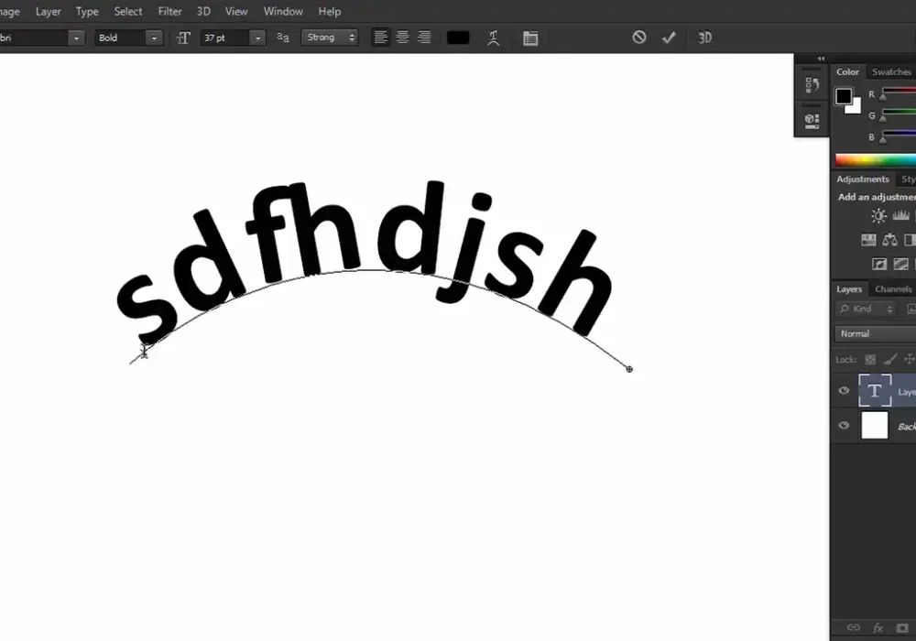This screenshot has width=916, height=641.
Task: Open the 3D menu
Action: pyautogui.click(x=203, y=11)
